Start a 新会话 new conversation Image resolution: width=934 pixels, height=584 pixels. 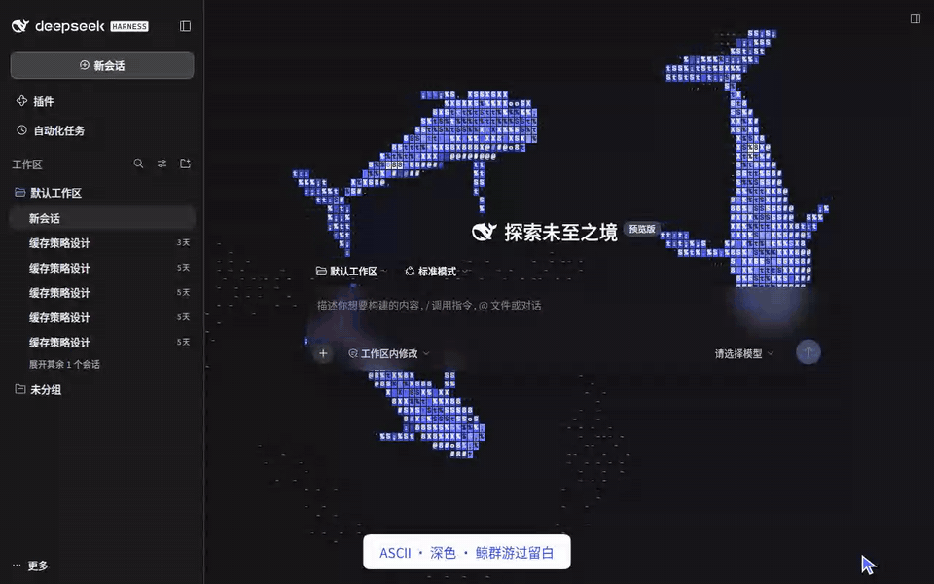click(102, 65)
